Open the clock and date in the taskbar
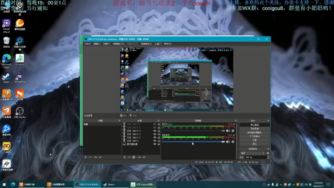The height and width of the screenshot is (188, 334). (x=318, y=184)
